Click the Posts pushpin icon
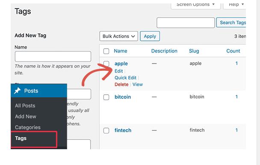Screen dimensions: 260x165 17,91
